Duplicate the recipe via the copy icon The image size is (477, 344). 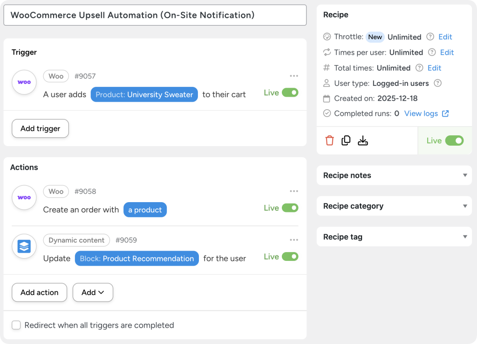(346, 140)
